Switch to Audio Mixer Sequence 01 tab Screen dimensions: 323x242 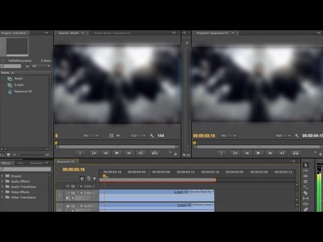(x=112, y=33)
